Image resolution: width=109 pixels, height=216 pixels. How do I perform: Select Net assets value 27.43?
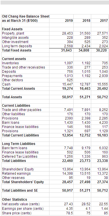coord(69,204)
